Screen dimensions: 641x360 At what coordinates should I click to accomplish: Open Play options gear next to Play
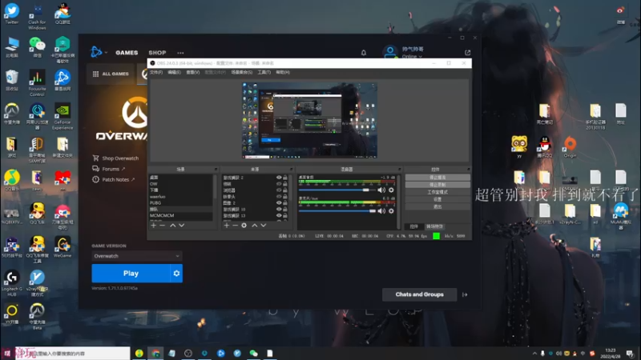[176, 274]
